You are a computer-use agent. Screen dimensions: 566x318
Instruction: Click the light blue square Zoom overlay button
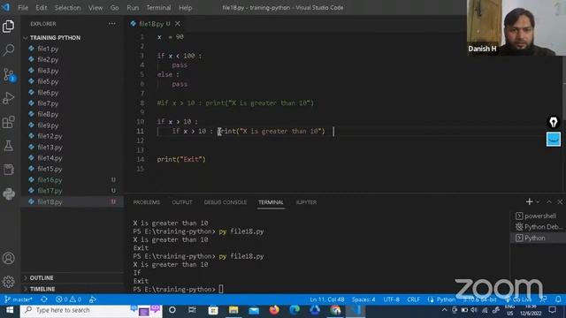click(x=553, y=140)
